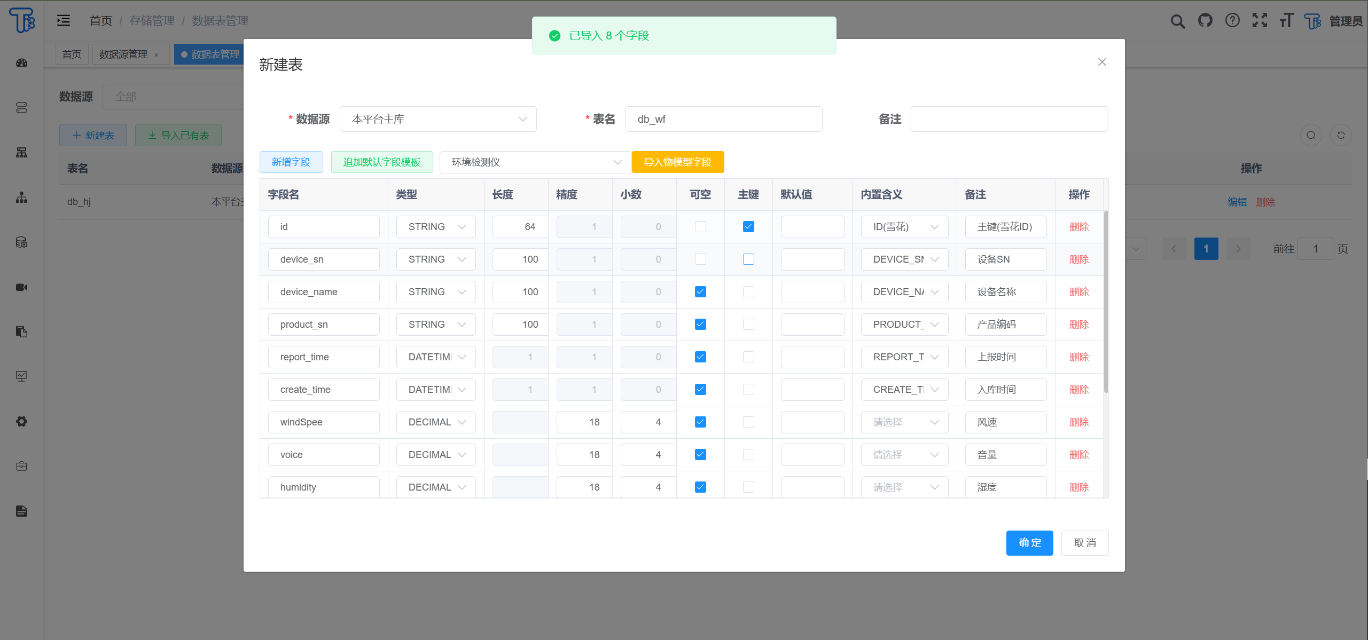This screenshot has height=640, width=1368.
Task: Open the header search icon
Action: click(x=1177, y=21)
